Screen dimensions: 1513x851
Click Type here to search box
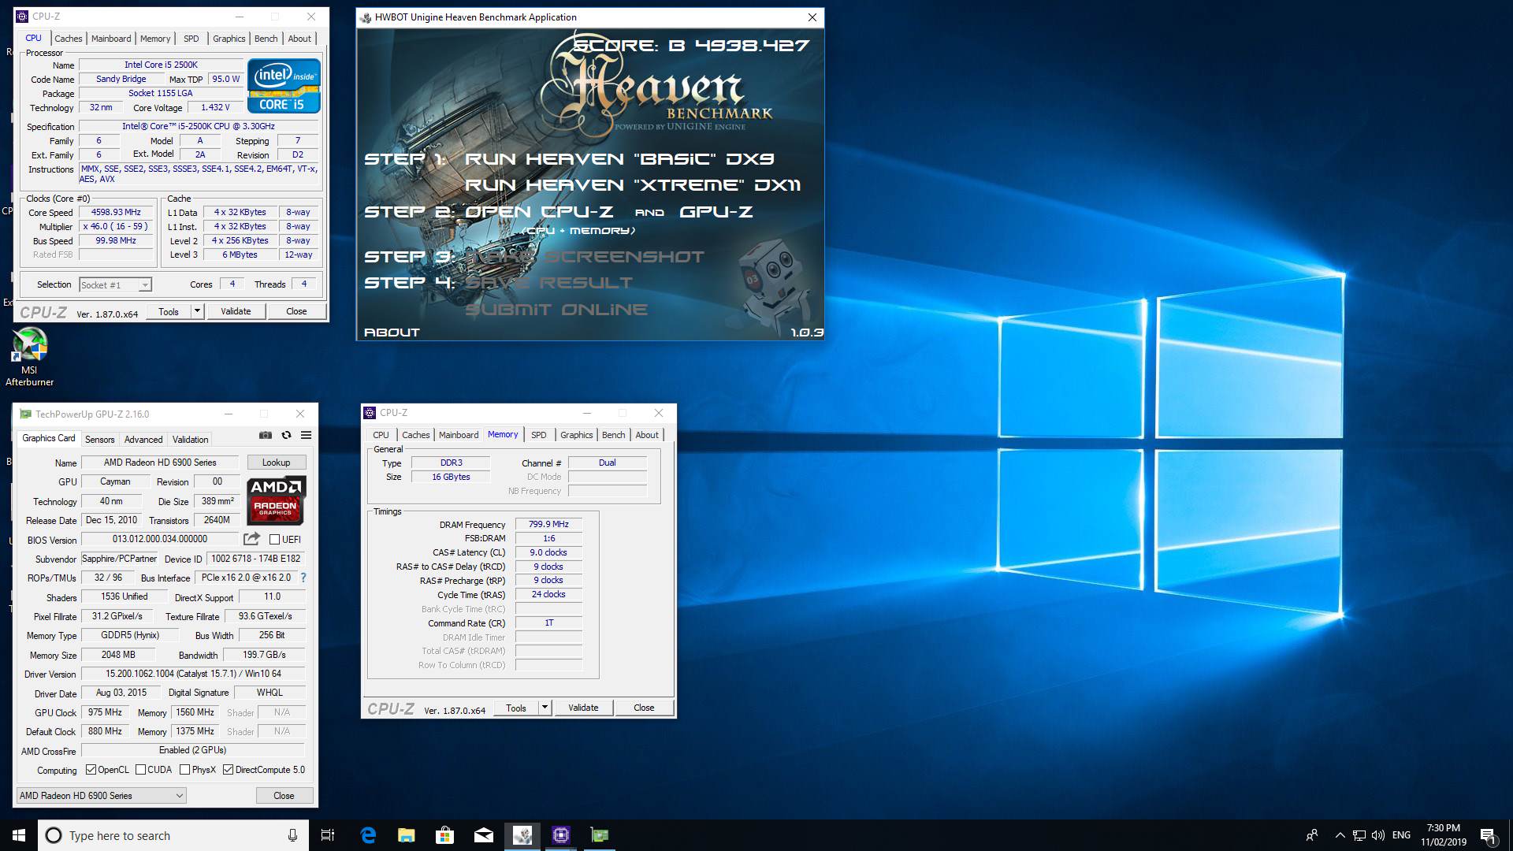click(x=173, y=835)
